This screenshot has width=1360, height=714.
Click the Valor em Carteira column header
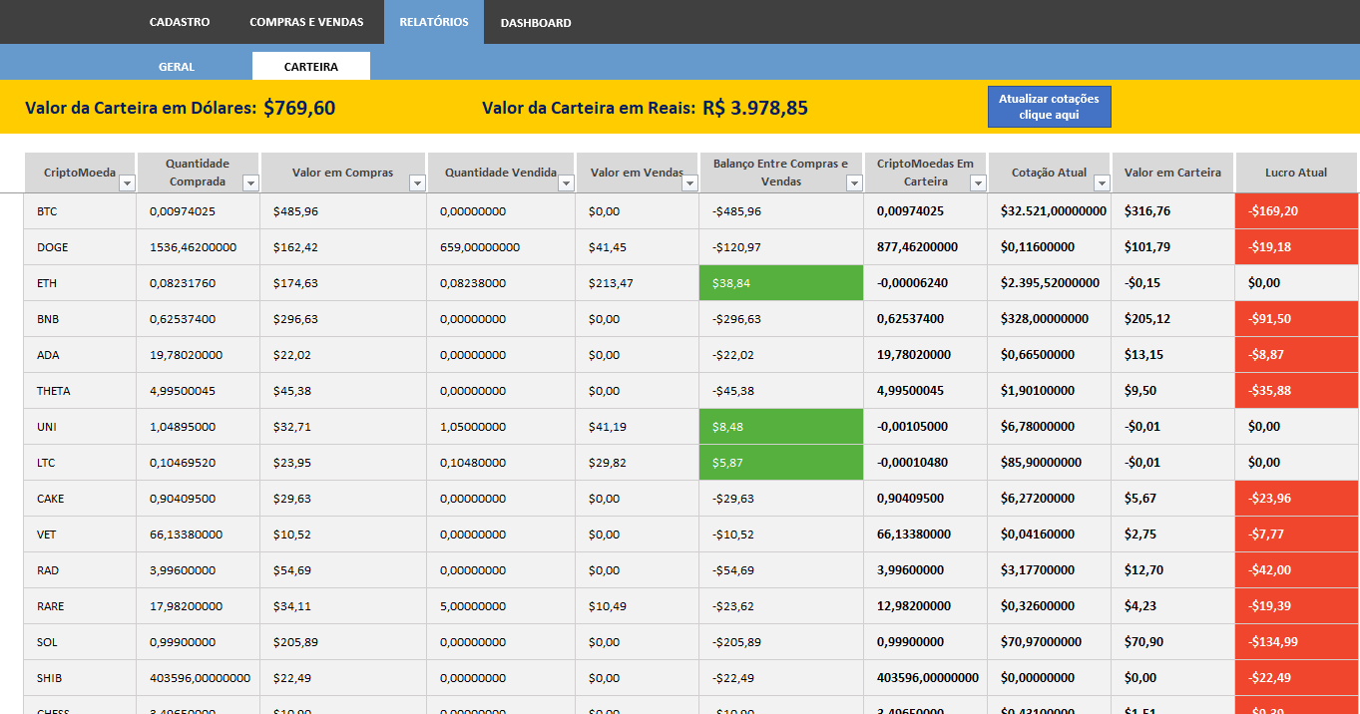pos(1172,173)
